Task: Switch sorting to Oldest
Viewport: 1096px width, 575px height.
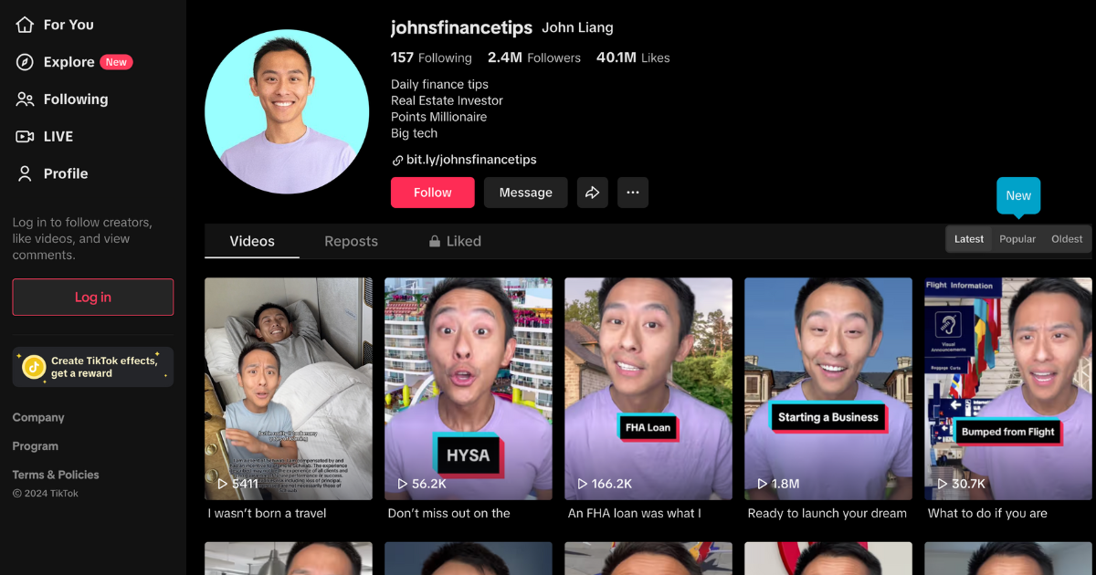Action: point(1066,238)
